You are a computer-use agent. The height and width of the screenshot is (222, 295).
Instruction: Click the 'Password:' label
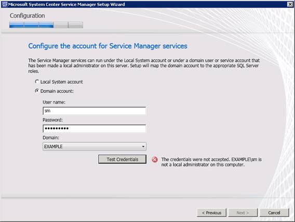(52, 120)
